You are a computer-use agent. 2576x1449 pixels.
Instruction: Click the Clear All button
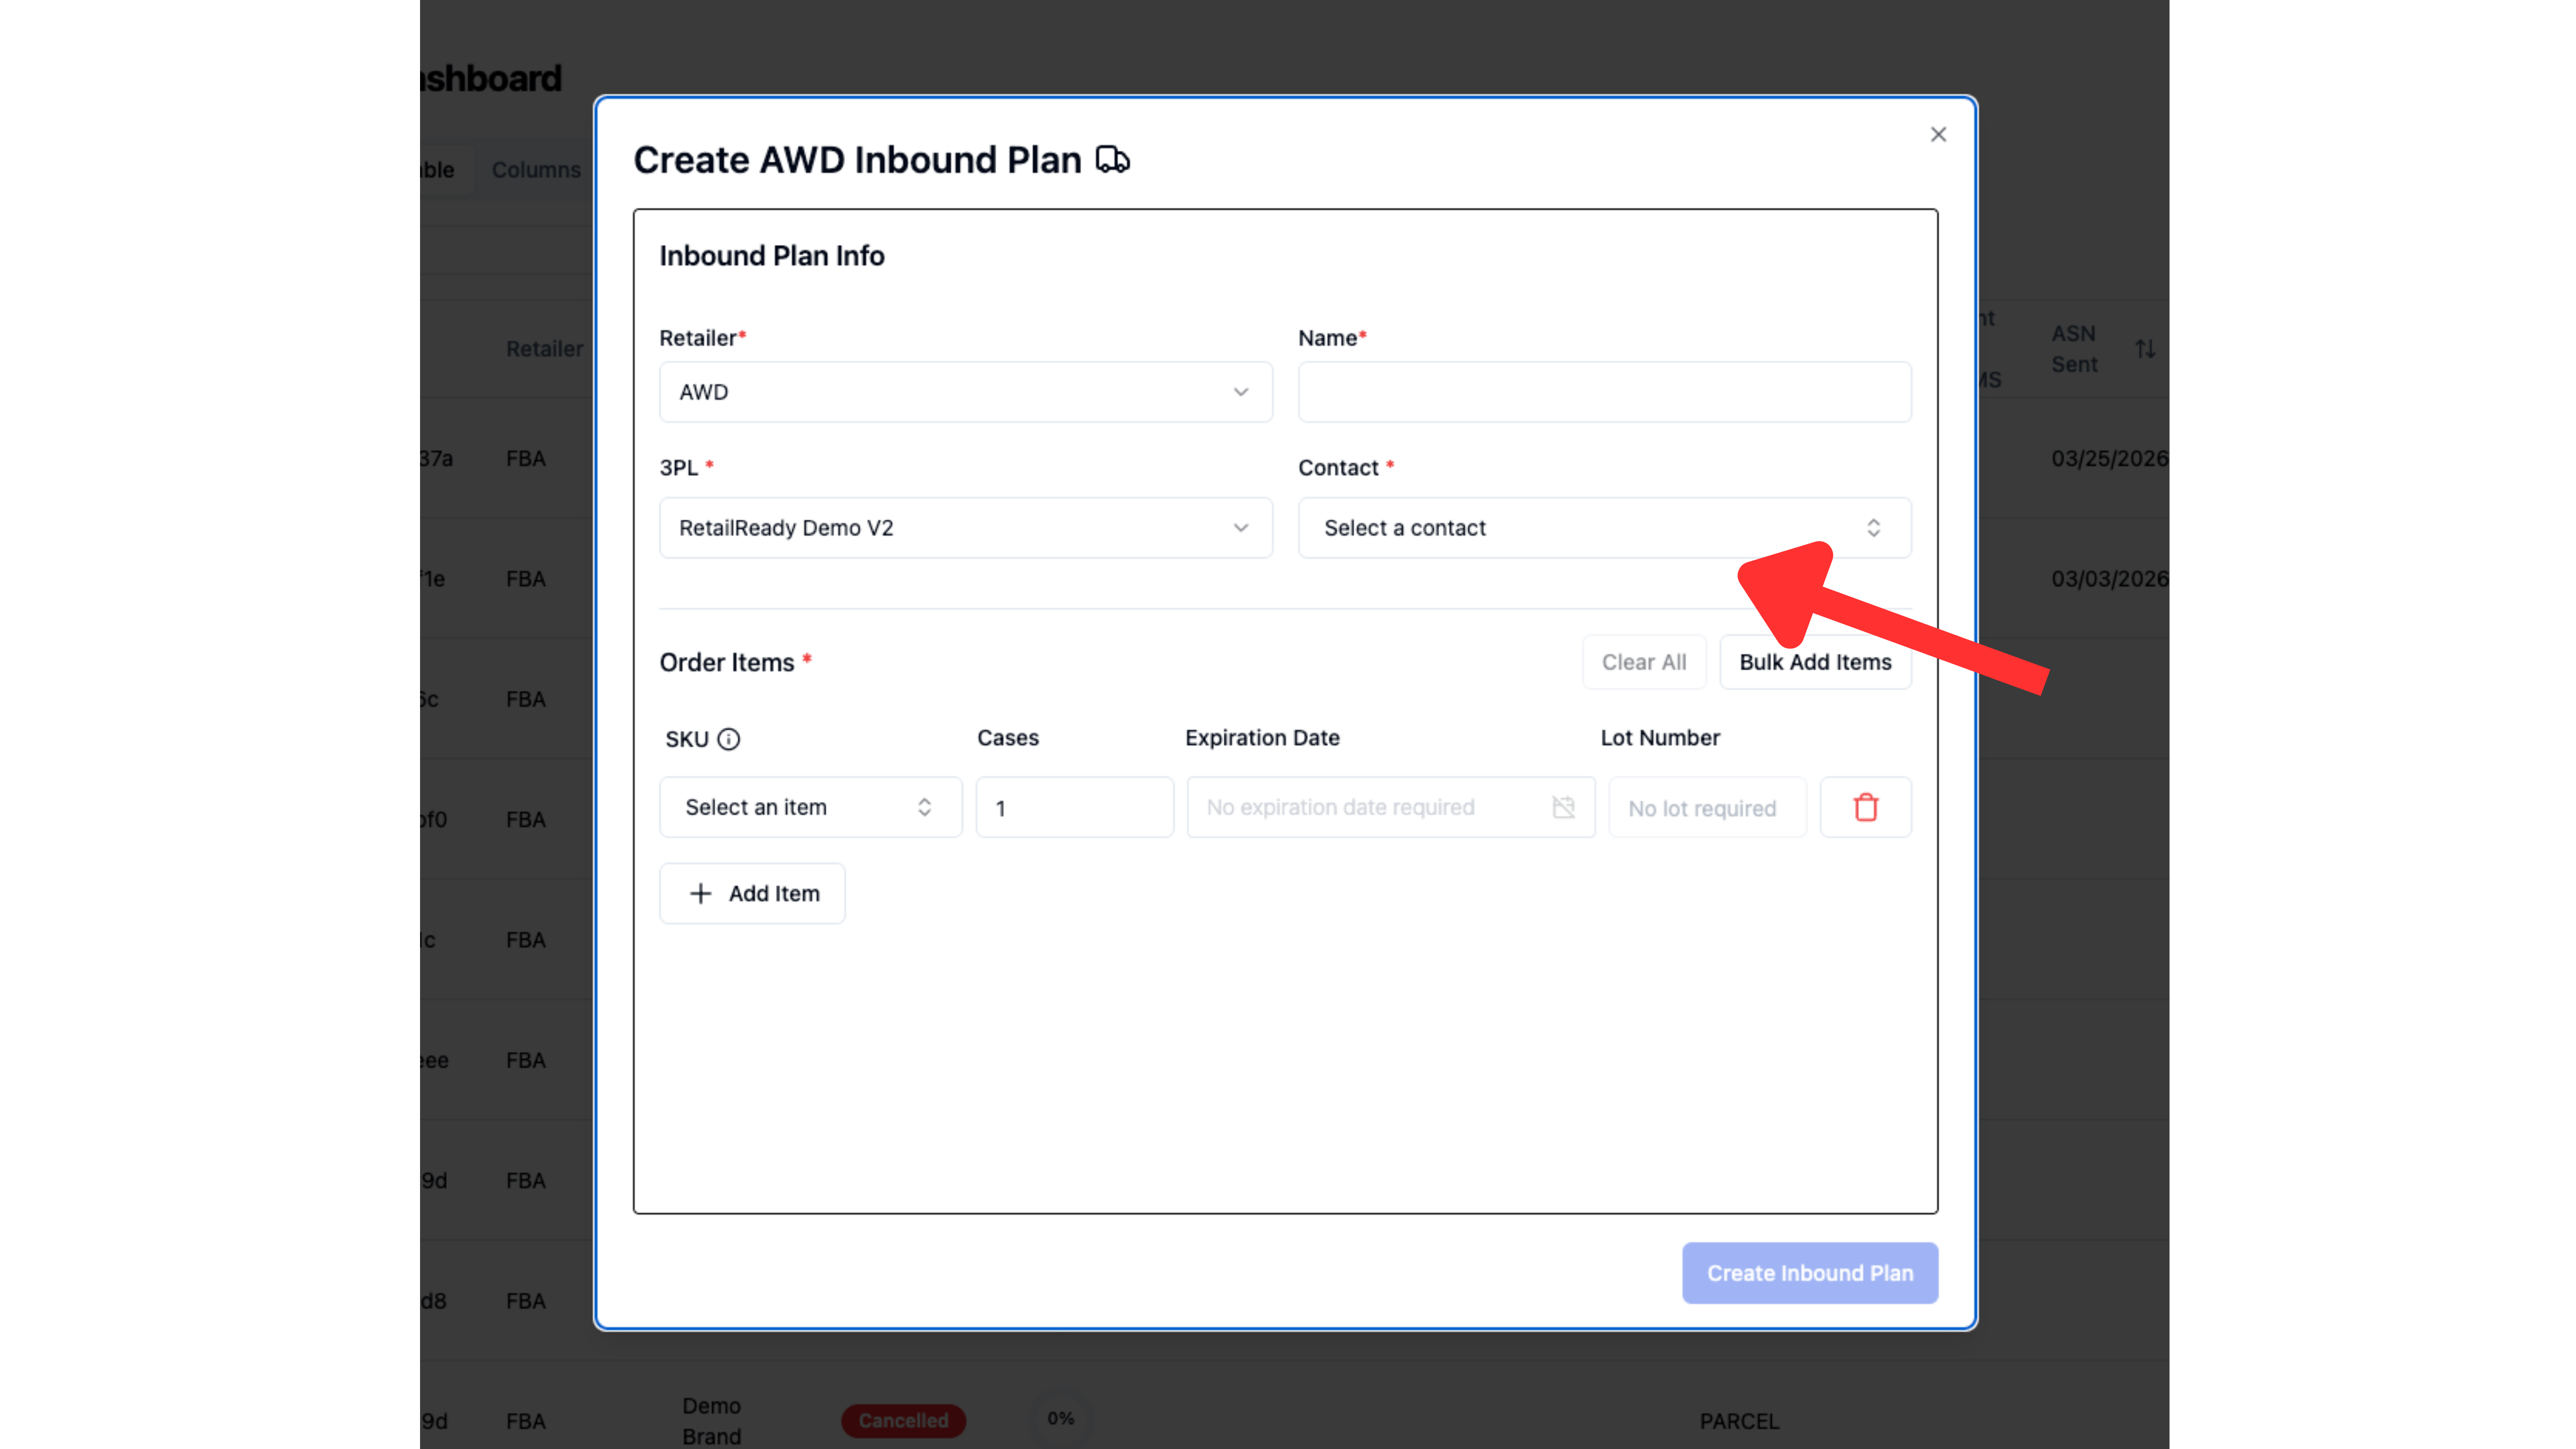(x=1644, y=662)
